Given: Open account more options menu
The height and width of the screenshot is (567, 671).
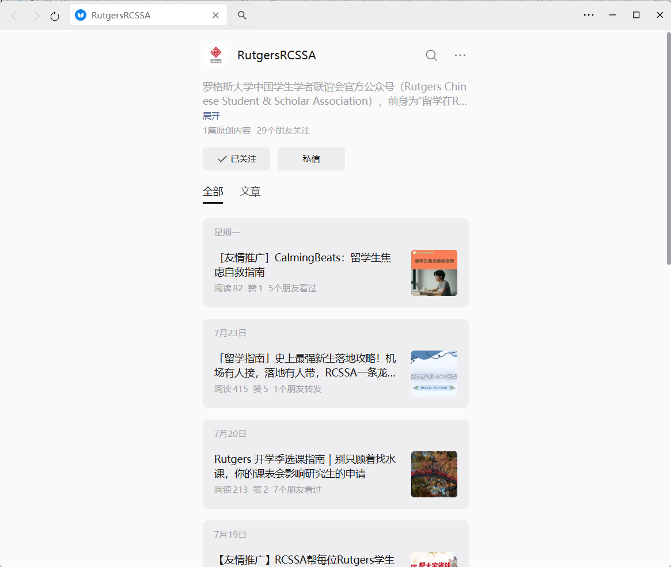Looking at the screenshot, I should (460, 55).
